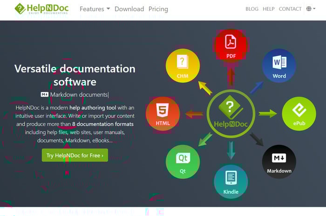The width and height of the screenshot is (326, 216).
Task: Select the Markdown format circle icon
Action: coord(279,162)
